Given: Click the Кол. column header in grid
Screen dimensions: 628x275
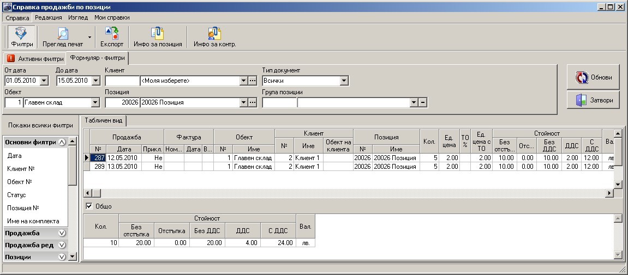Looking at the screenshot, I should 429,141.
